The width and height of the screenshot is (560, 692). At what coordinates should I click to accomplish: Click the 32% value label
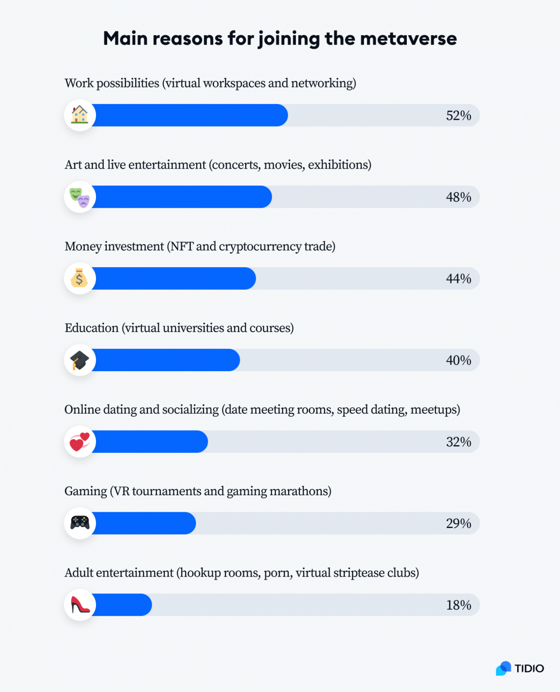(x=458, y=442)
